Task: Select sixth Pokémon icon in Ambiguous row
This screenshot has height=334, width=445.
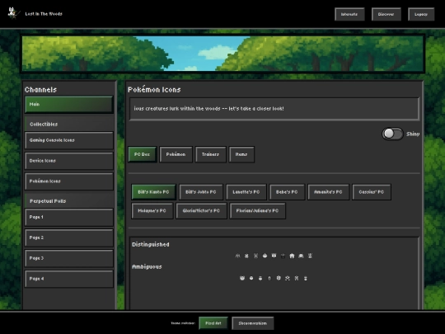Action: pyautogui.click(x=288, y=278)
